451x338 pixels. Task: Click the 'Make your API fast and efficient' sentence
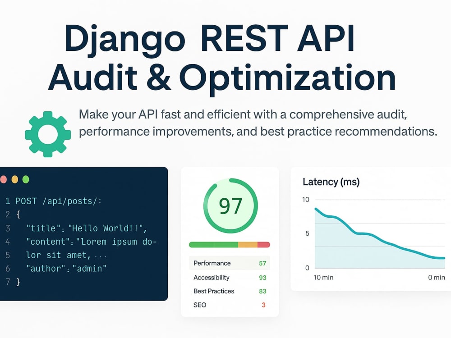pyautogui.click(x=243, y=114)
